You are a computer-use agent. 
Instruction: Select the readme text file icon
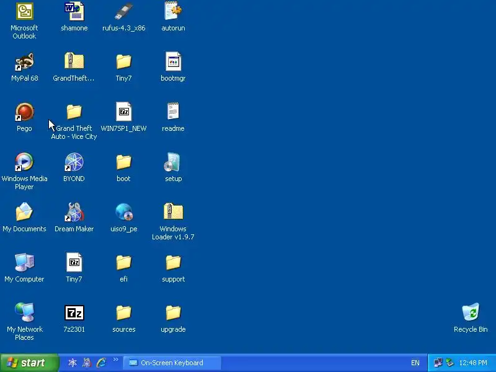pos(173,112)
